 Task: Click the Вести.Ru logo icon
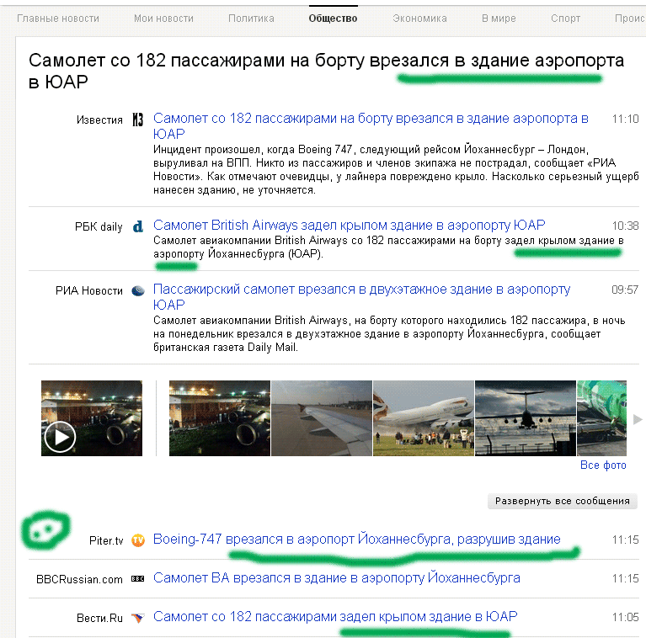tap(138, 618)
